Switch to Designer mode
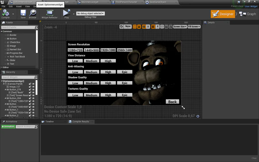Viewport: 259px width, 162px height. [x=223, y=14]
